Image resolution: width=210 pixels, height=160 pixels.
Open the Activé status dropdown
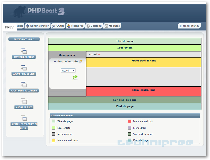click(68, 70)
